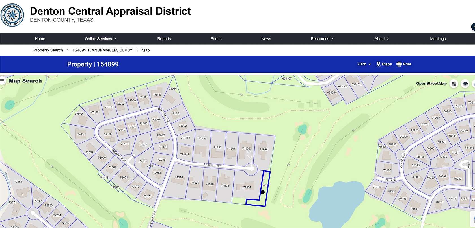Click the OpenStreetMap basemap label
This screenshot has width=475, height=228.
point(431,84)
